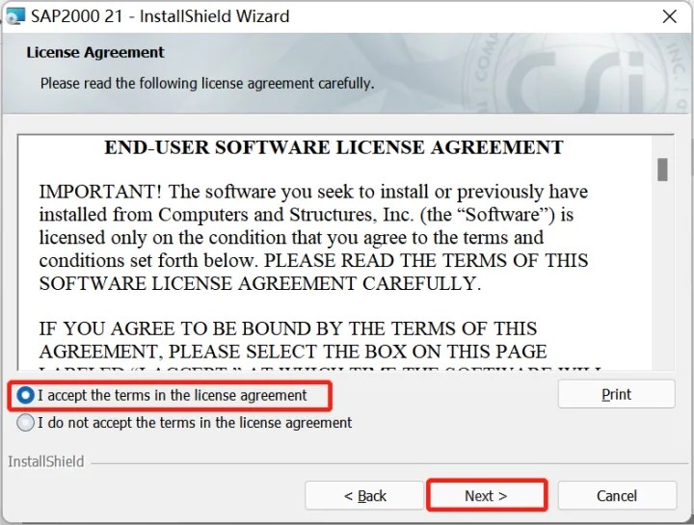
Task: Click the license text scrollbar thumb
Action: (662, 170)
